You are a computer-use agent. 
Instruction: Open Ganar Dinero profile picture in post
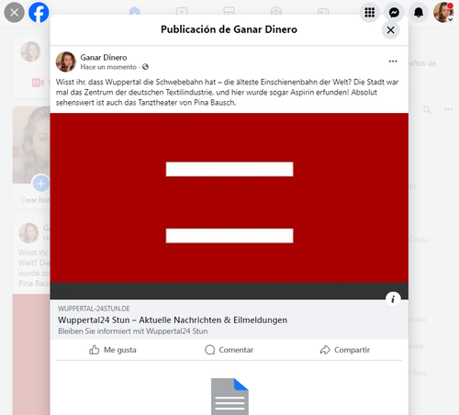tap(66, 62)
